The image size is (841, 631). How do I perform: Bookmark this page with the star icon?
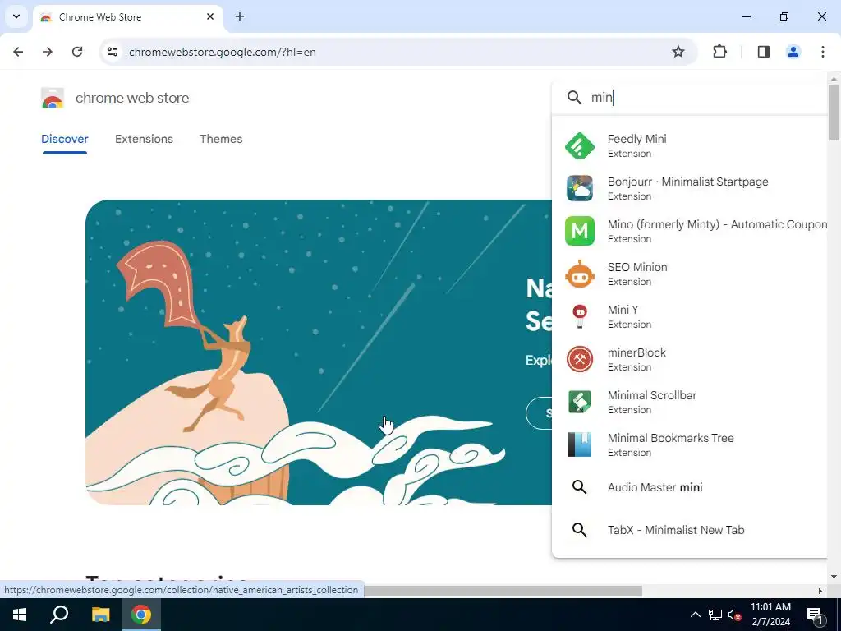pos(678,52)
